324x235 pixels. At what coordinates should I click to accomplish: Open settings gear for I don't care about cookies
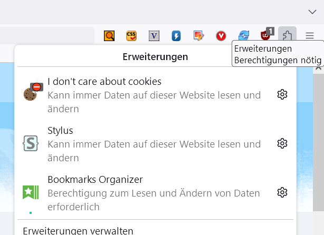pos(282,95)
